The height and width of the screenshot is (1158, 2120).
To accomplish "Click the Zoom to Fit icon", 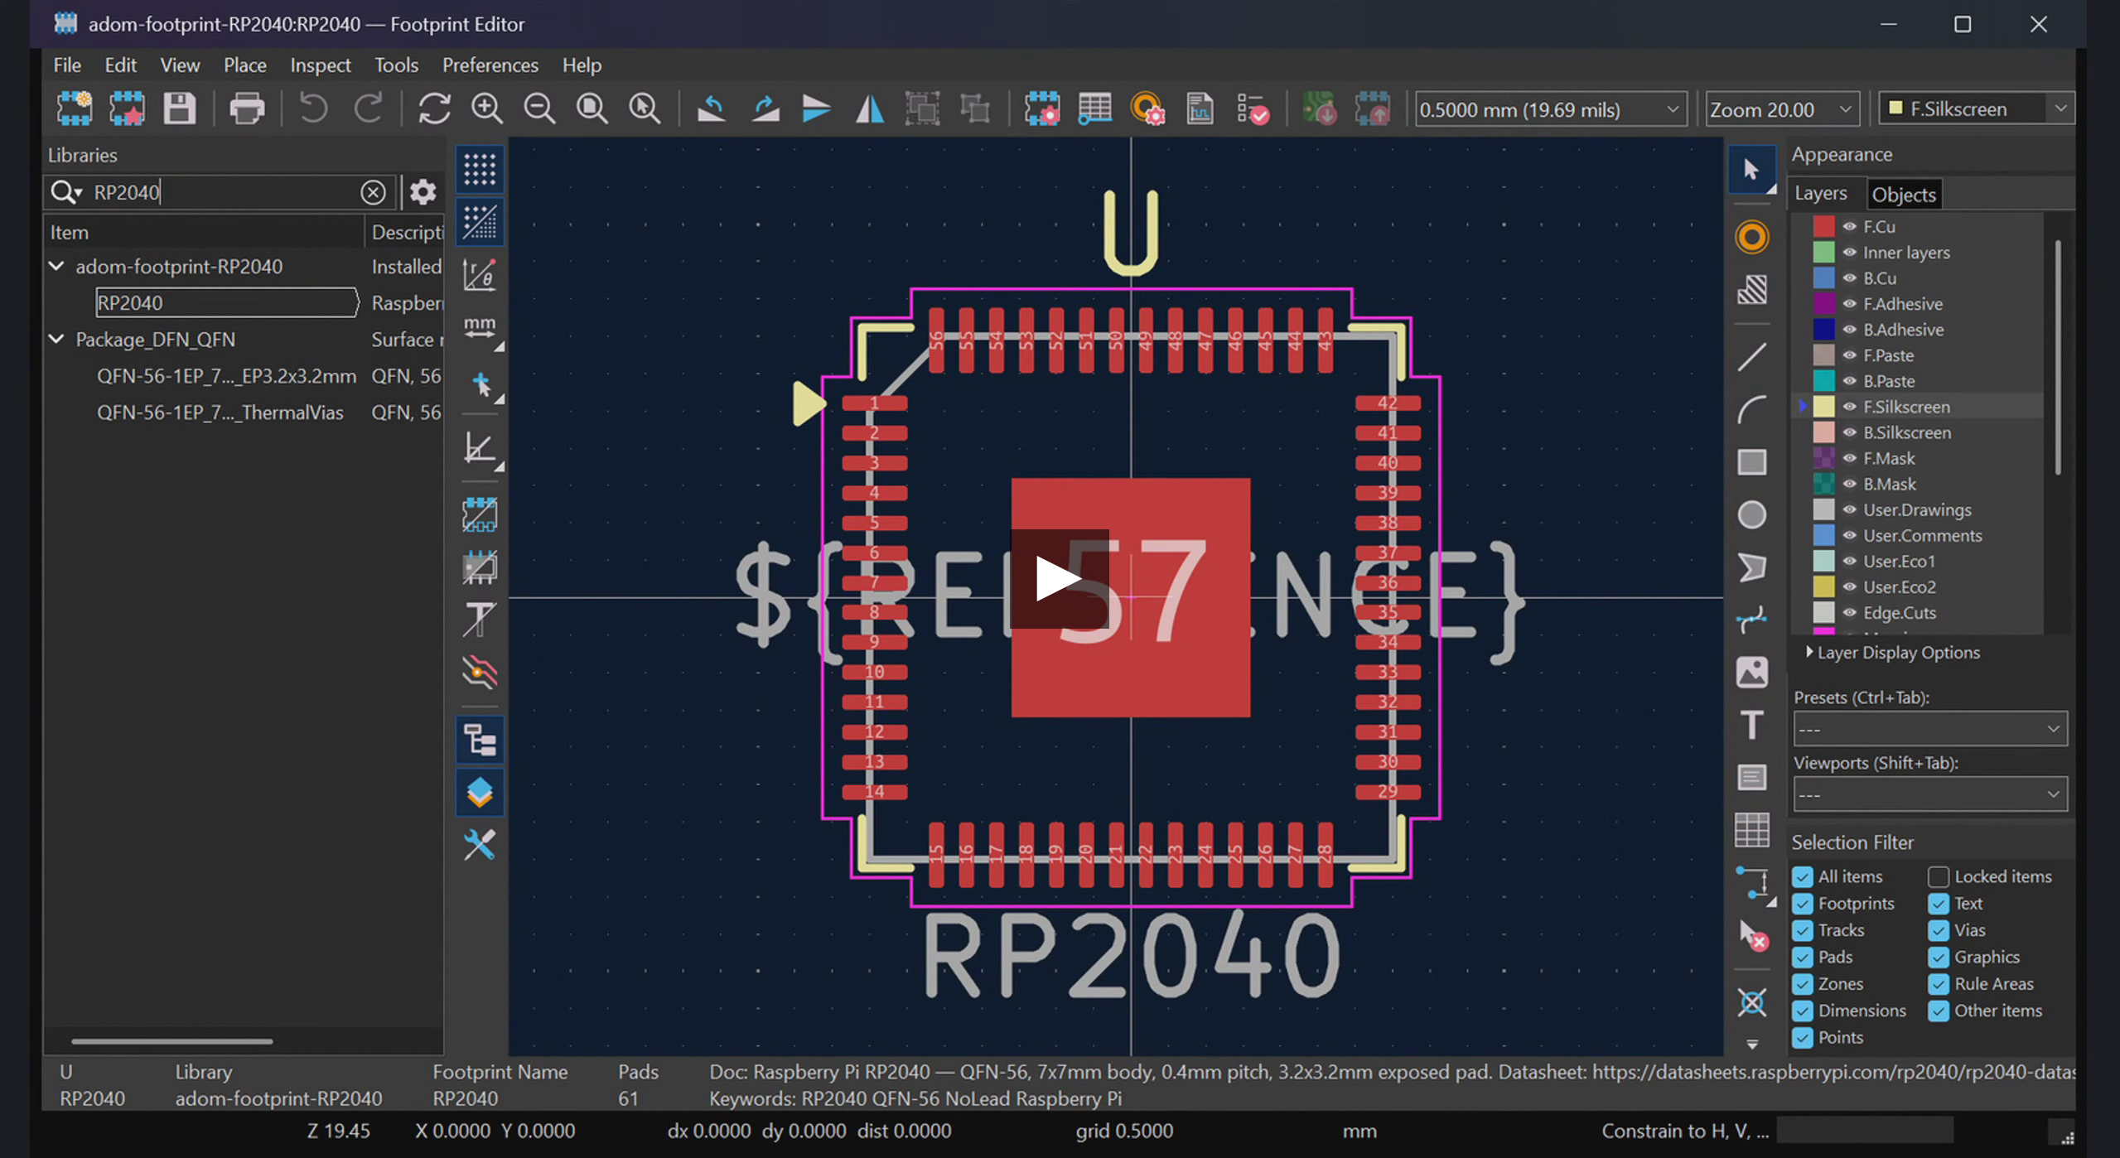I will pyautogui.click(x=592, y=109).
